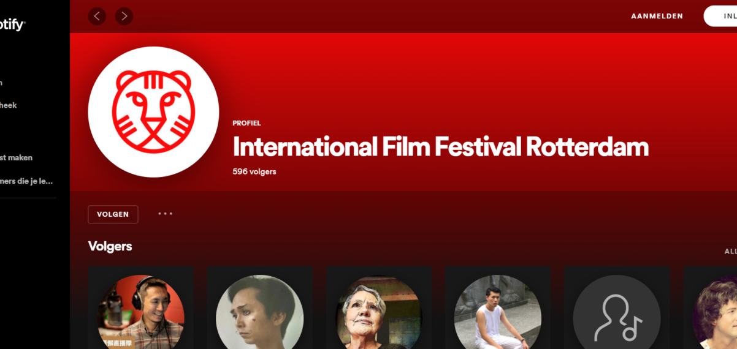Click the Spotify logo in the sidebar
This screenshot has height=349, width=737.
(x=11, y=25)
